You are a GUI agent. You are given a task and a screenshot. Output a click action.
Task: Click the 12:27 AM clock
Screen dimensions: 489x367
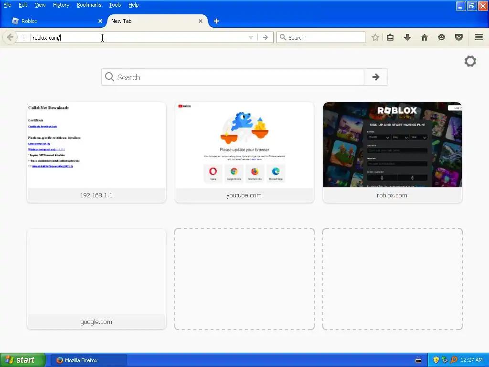tap(471, 360)
